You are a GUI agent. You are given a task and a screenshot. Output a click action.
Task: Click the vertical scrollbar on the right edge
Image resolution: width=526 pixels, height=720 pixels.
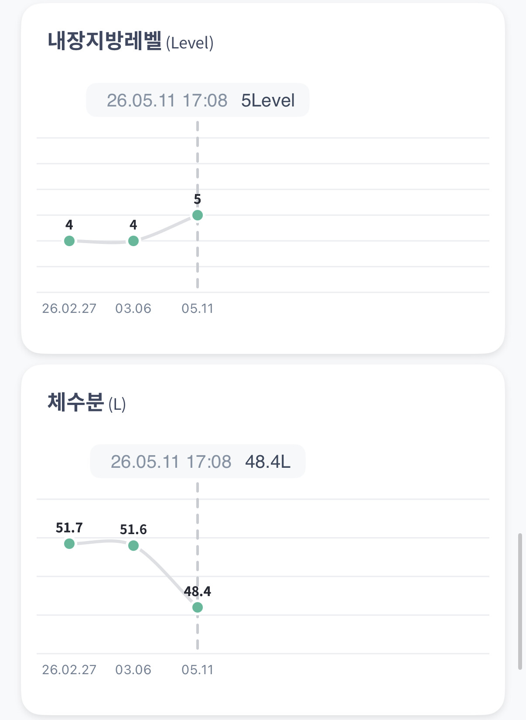(520, 601)
